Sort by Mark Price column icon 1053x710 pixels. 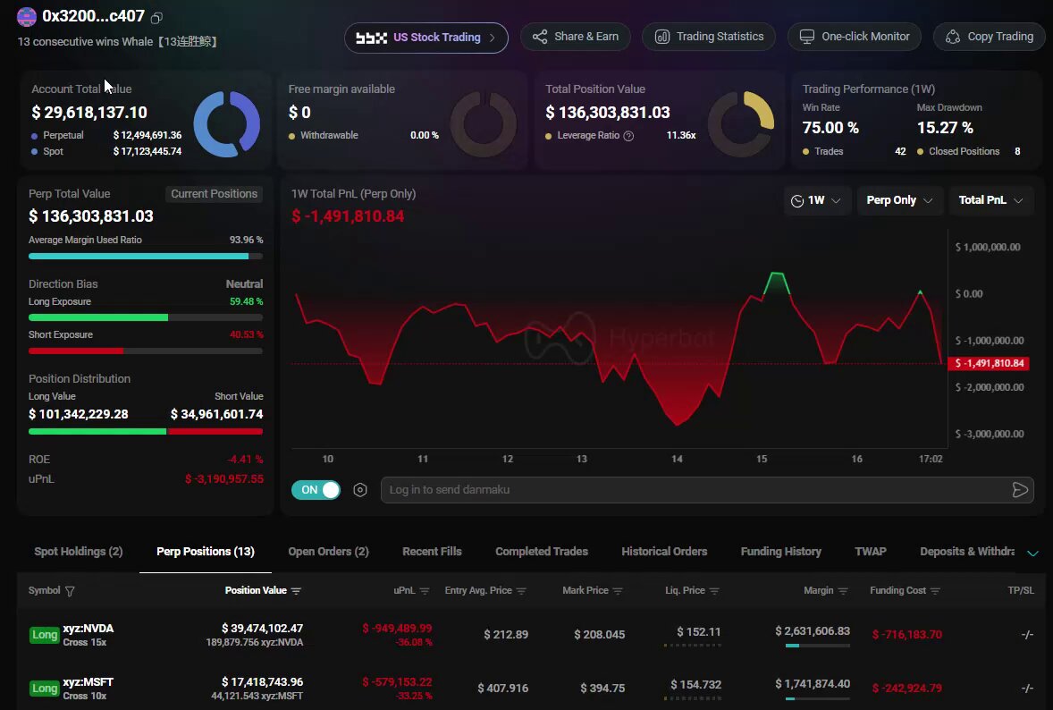618,591
